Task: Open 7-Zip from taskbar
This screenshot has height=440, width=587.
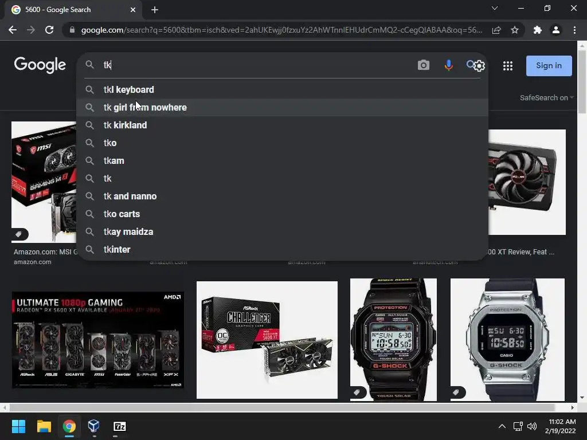Action: click(x=119, y=426)
